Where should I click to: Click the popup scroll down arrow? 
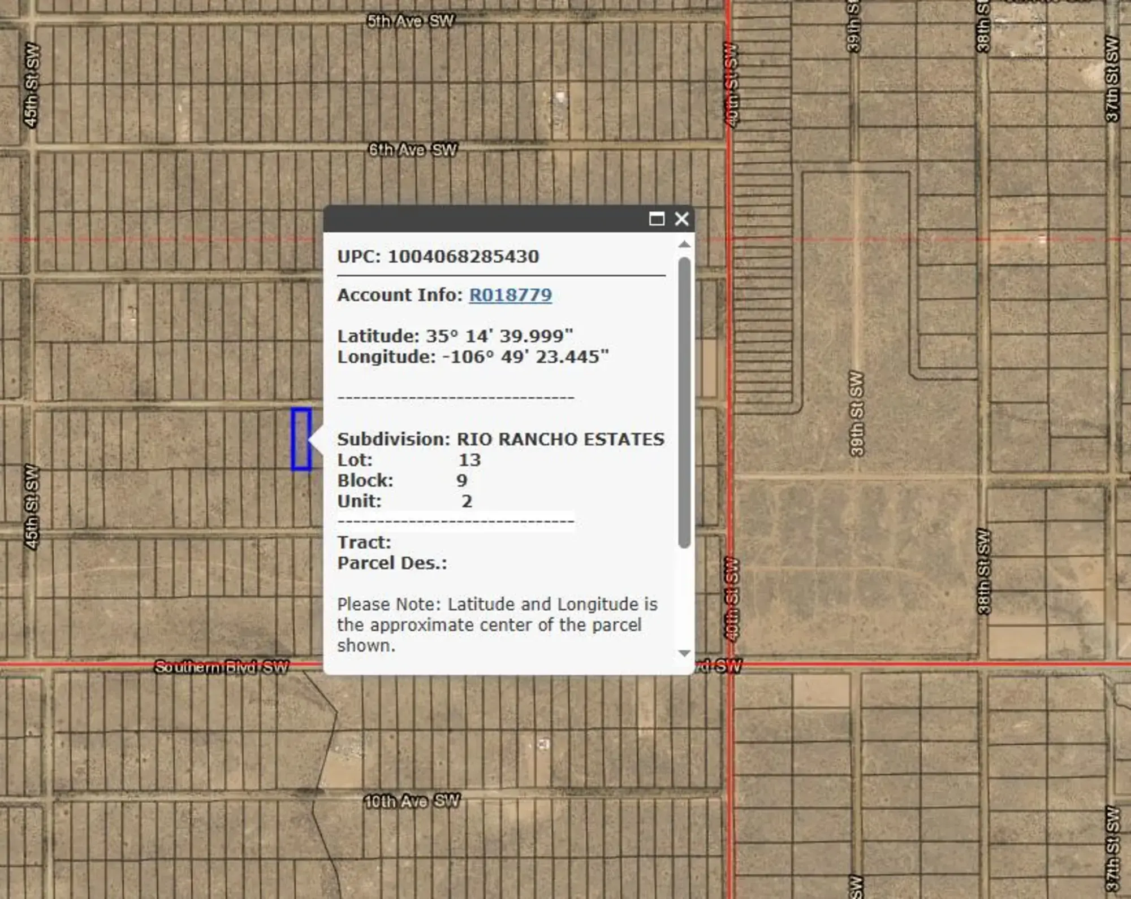coord(684,653)
